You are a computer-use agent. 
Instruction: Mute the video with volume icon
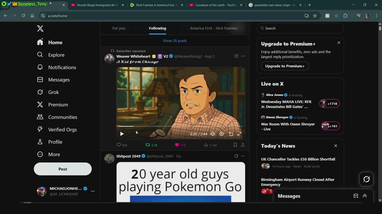(213, 134)
